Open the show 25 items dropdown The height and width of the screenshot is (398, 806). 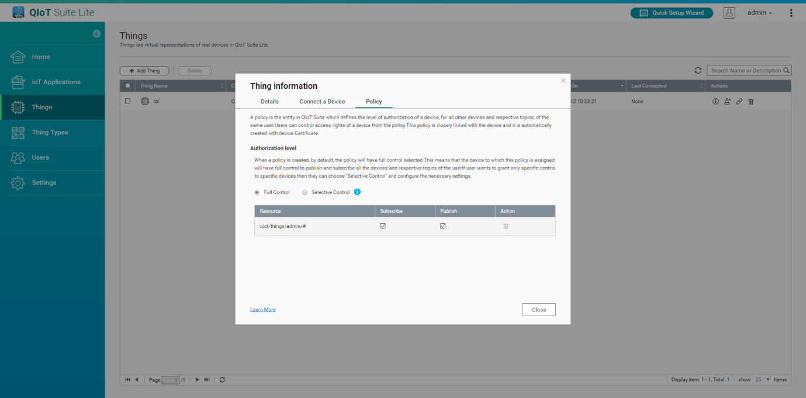tap(762, 380)
